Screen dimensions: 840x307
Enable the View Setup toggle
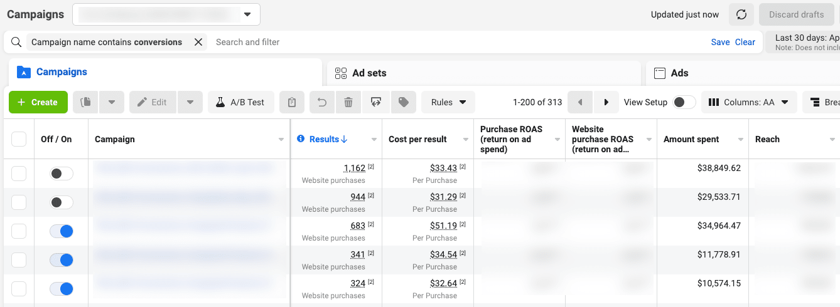point(684,102)
